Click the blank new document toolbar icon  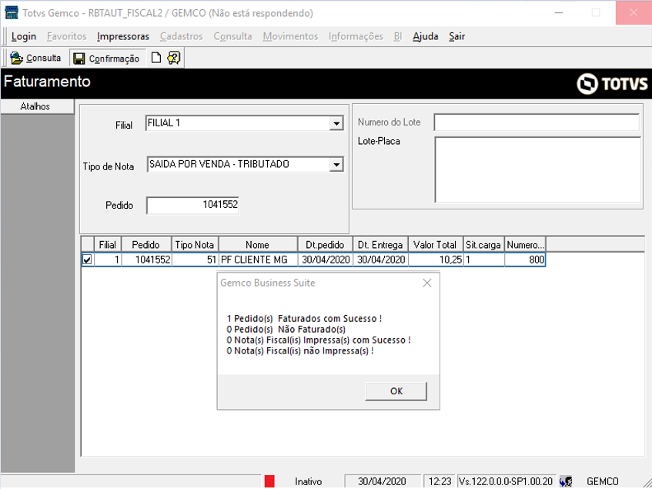[156, 58]
